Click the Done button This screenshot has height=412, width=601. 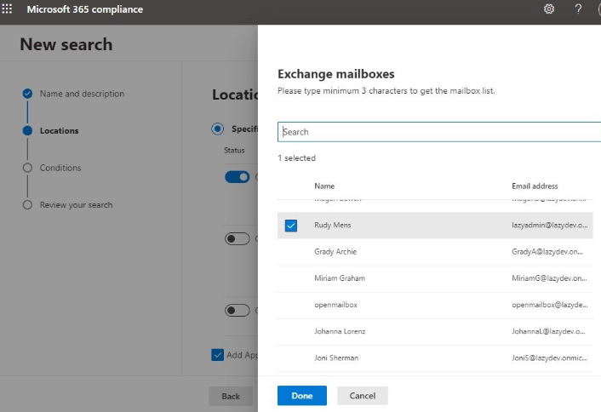coord(302,396)
